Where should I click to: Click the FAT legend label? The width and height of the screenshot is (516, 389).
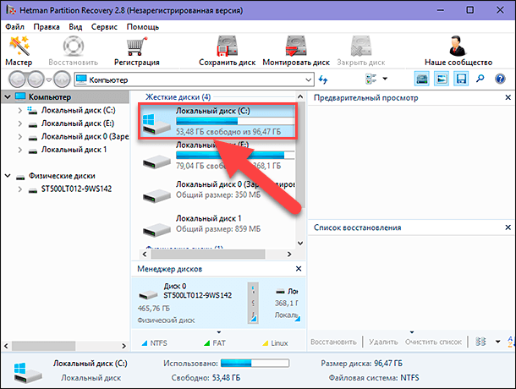pos(219,343)
